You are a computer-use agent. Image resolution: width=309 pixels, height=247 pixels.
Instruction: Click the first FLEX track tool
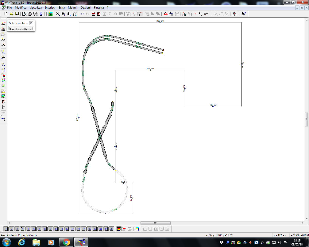(3, 24)
